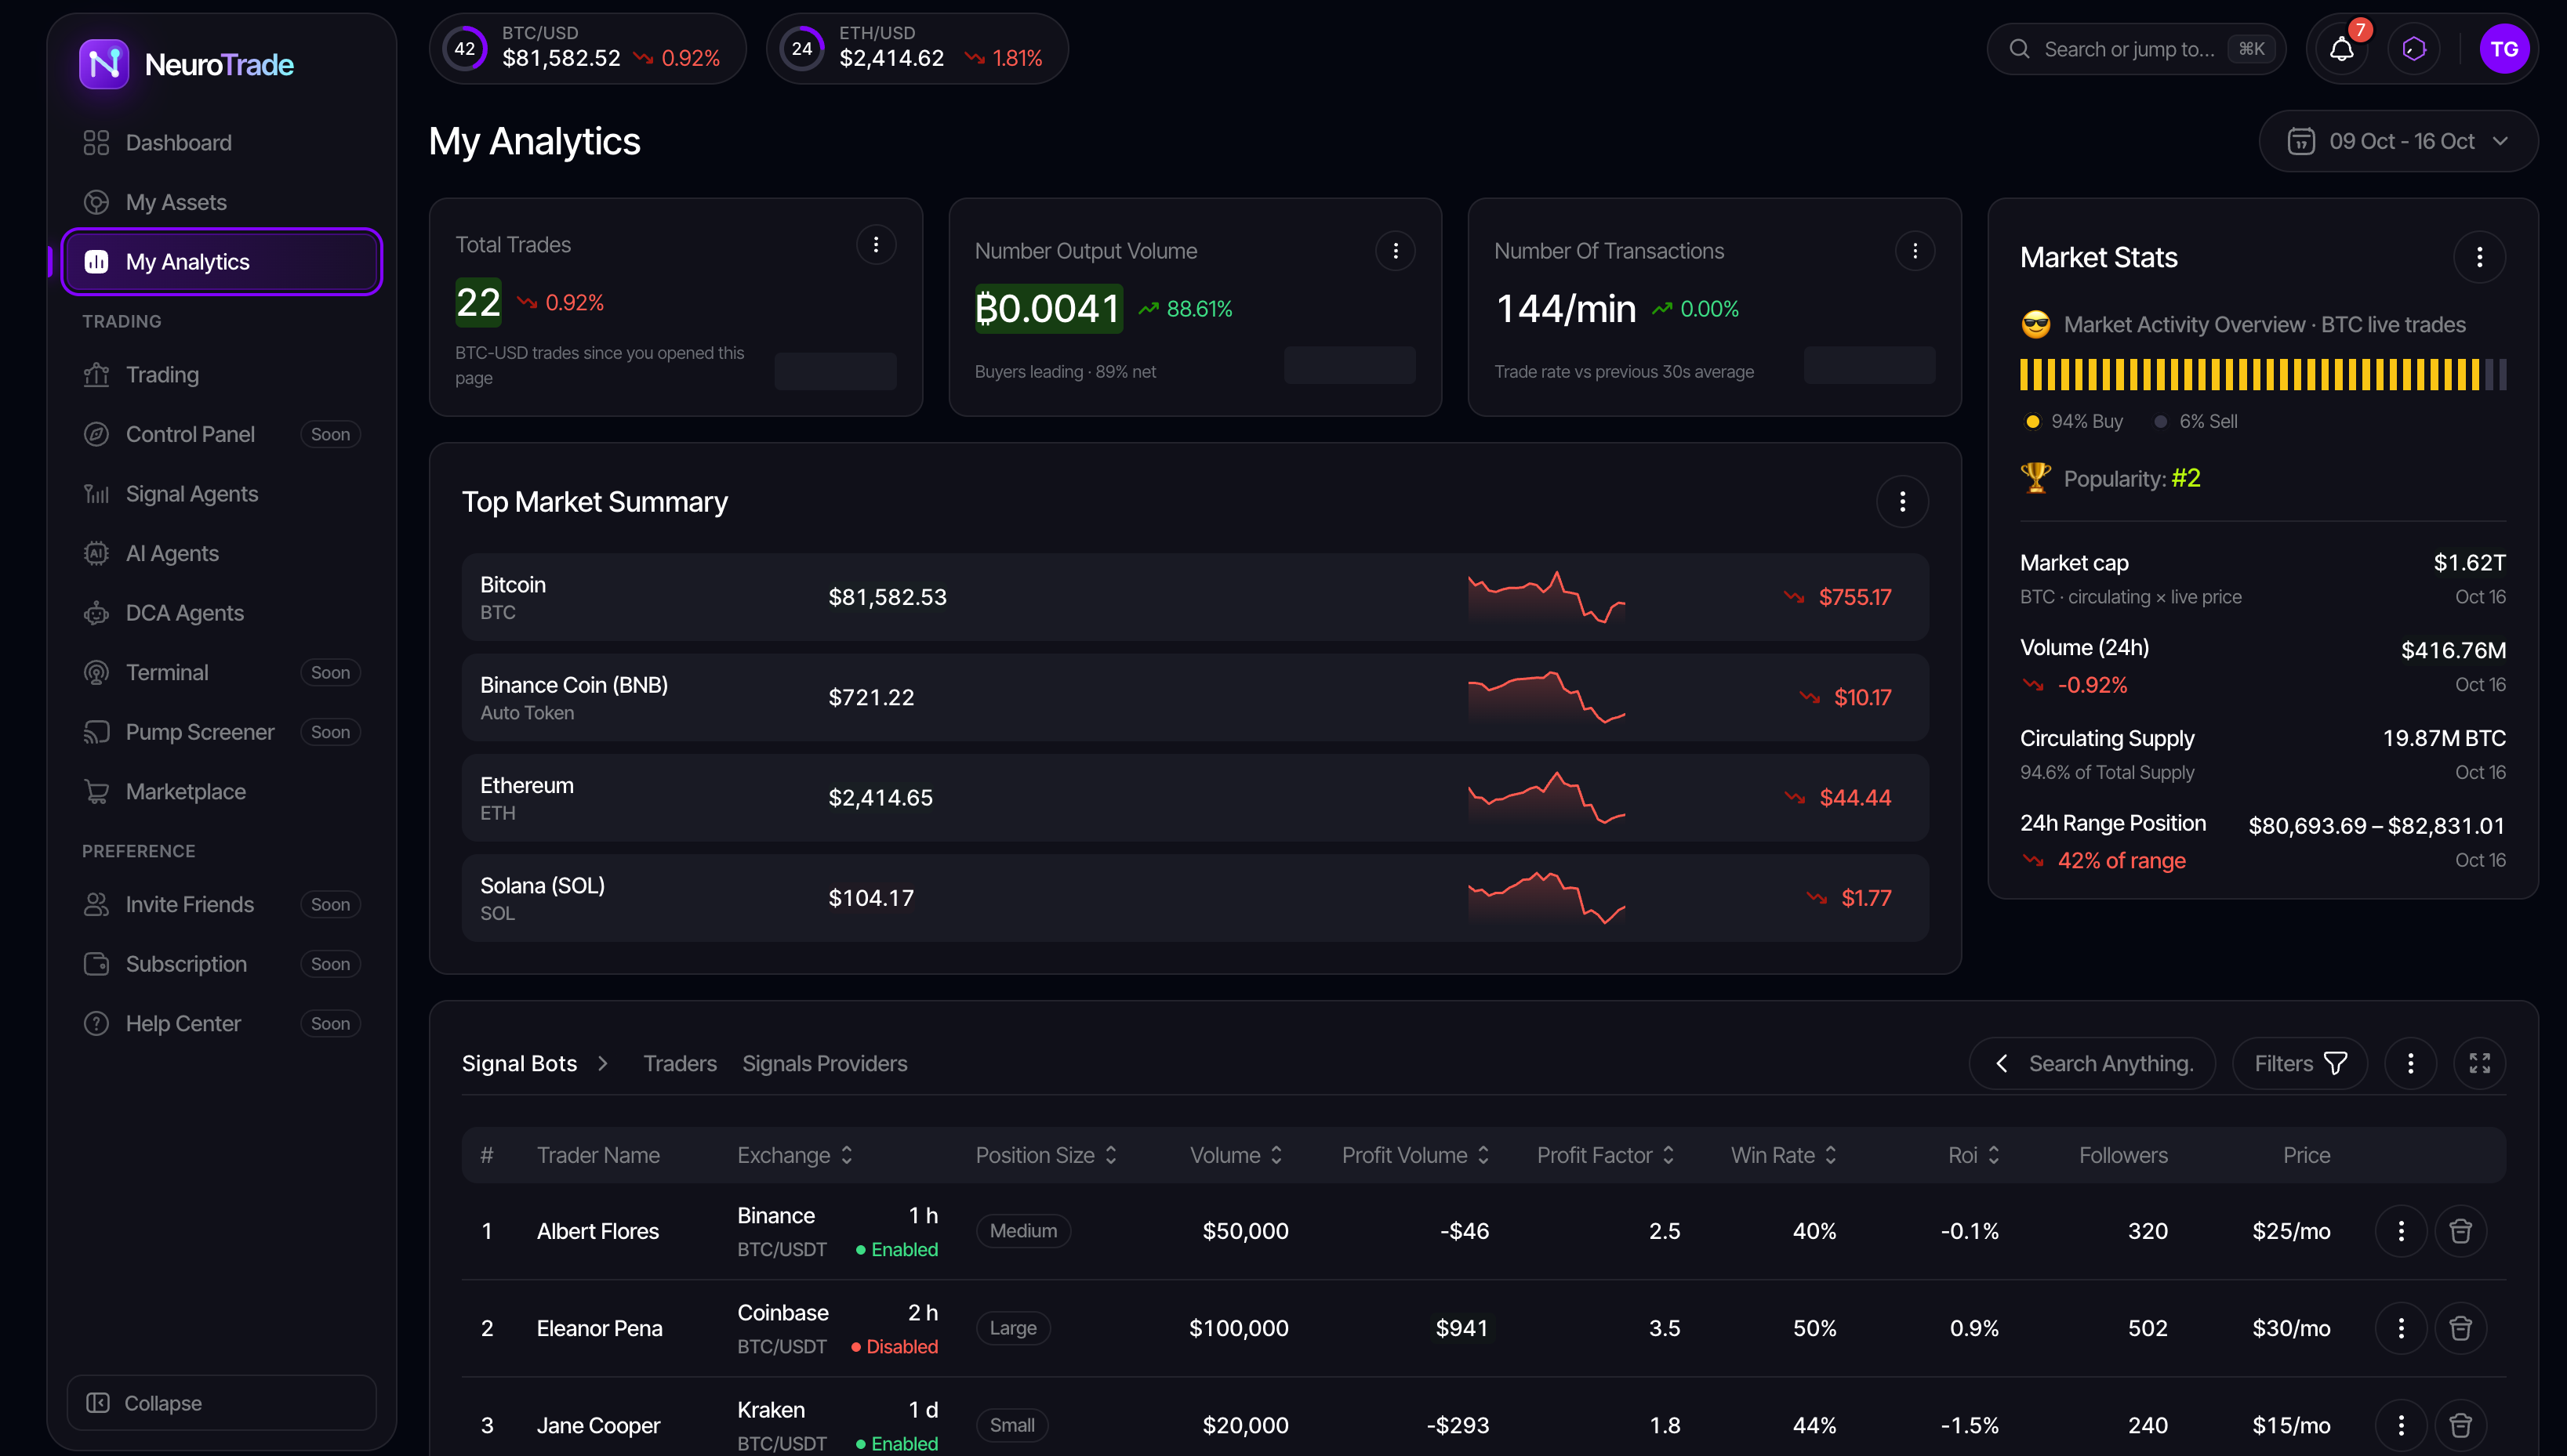Image resolution: width=2567 pixels, height=1456 pixels.
Task: Sort table by Volume column
Action: click(1236, 1155)
